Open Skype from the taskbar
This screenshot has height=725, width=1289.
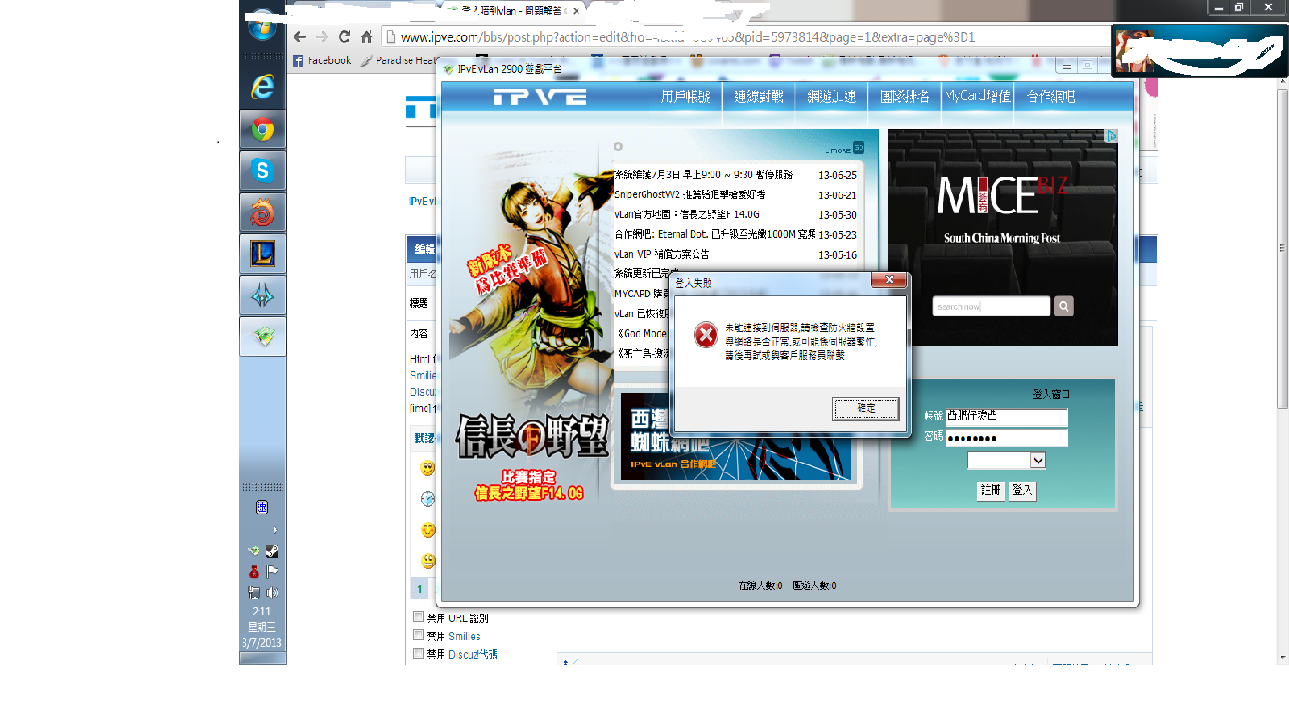262,171
